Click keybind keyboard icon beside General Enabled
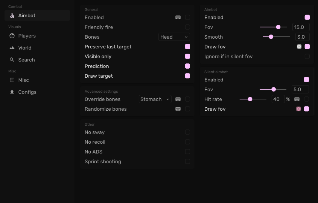The width and height of the screenshot is (318, 203). (178, 18)
